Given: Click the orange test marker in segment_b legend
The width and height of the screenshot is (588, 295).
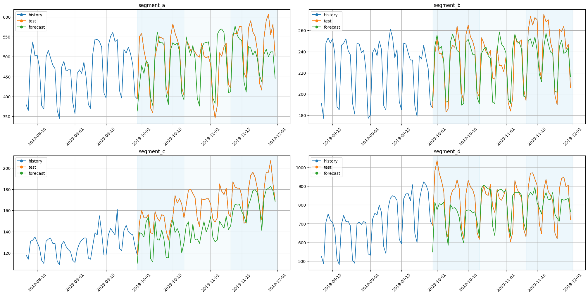Looking at the screenshot, I should coord(316,21).
